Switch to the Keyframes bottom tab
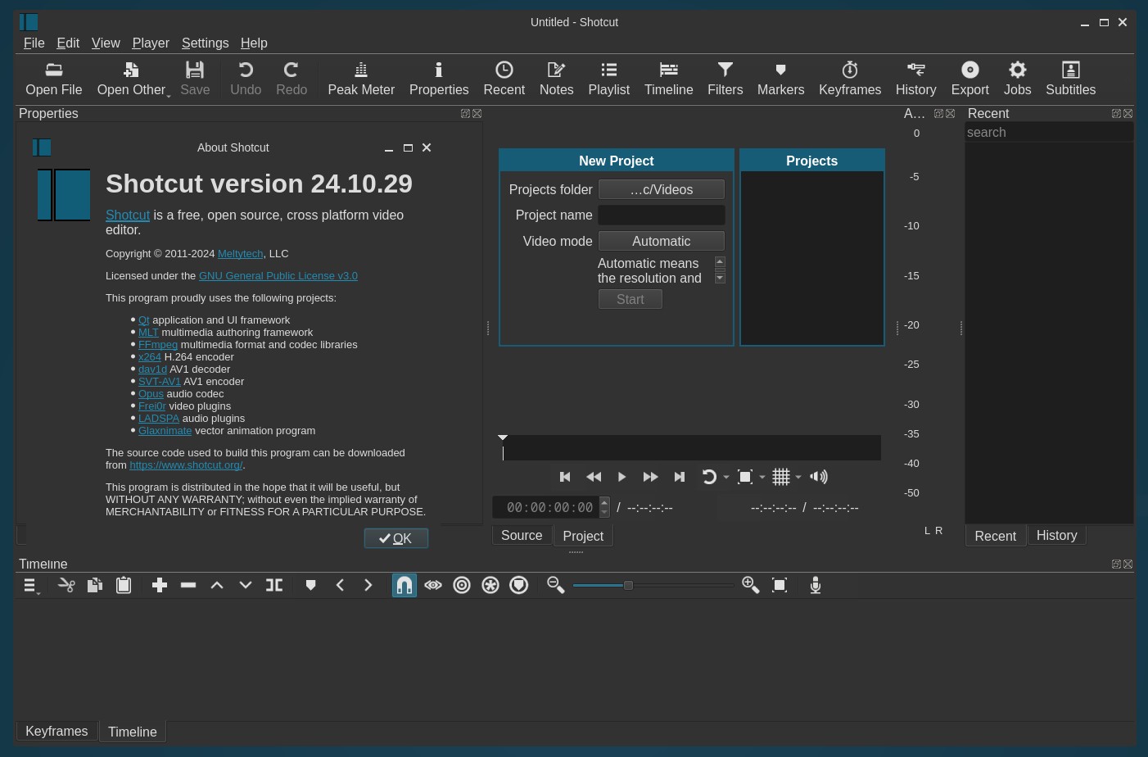The width and height of the screenshot is (1148, 757). [56, 731]
